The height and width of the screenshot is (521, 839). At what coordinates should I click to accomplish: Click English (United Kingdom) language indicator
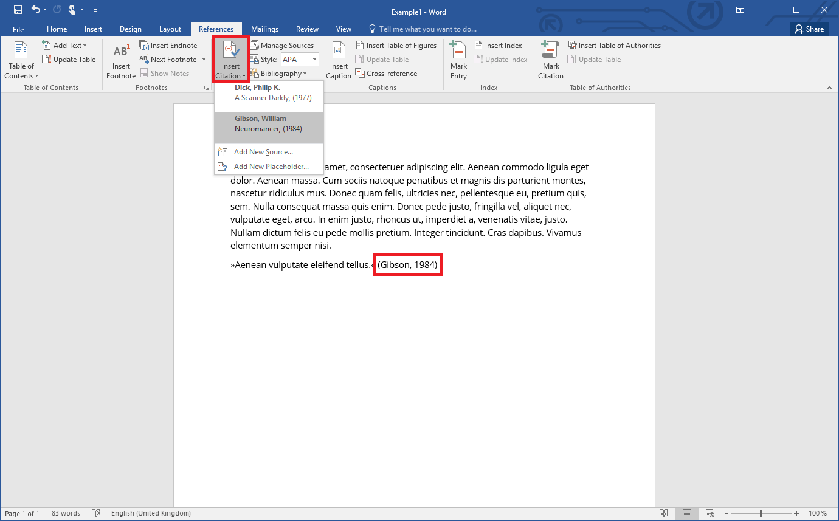tap(151, 514)
